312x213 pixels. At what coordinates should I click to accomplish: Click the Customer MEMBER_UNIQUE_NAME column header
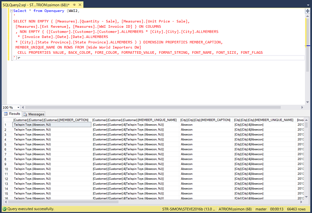[x=134, y=120]
